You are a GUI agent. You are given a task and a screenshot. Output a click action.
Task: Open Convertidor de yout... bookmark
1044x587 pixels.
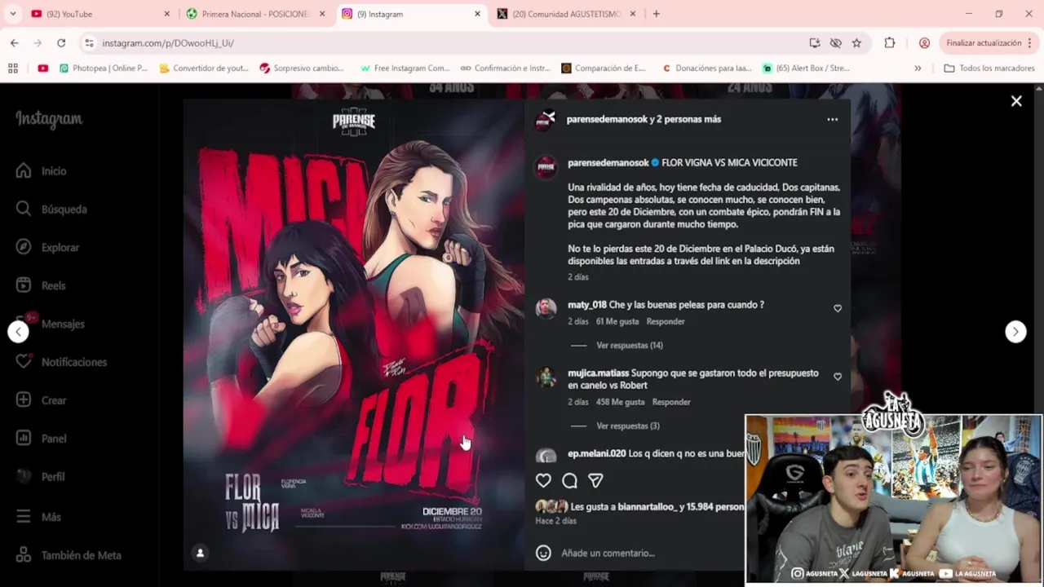coord(204,68)
